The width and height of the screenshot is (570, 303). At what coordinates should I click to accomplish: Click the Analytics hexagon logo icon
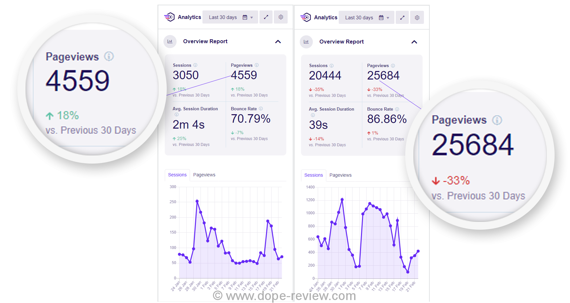click(170, 17)
